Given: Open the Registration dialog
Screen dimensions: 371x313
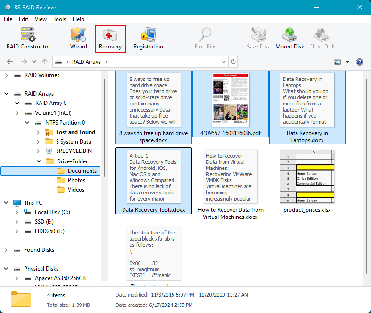Looking at the screenshot, I should click(x=148, y=39).
